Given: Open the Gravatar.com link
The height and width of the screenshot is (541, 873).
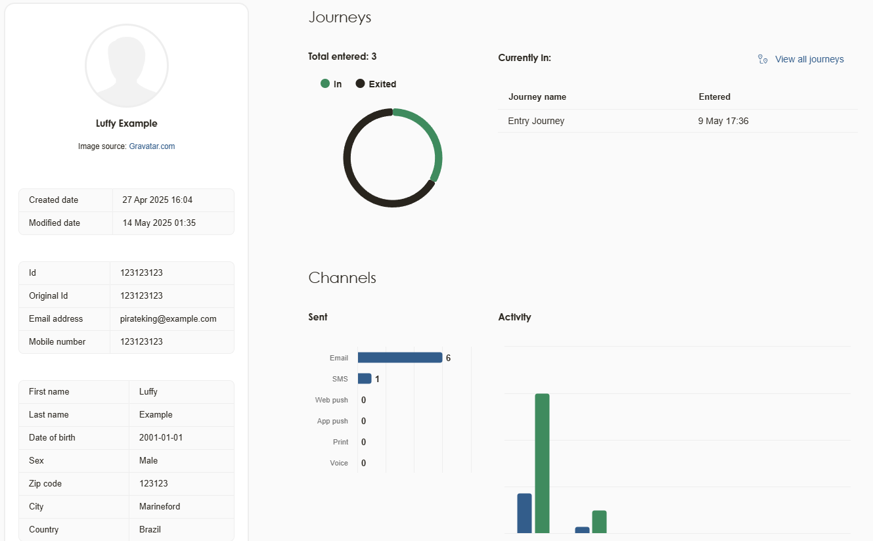Looking at the screenshot, I should click(x=152, y=146).
